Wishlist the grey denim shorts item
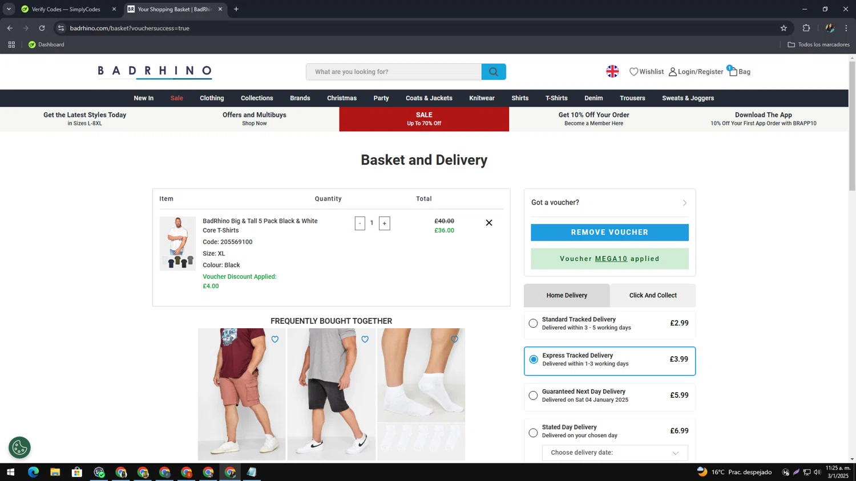 click(x=365, y=339)
